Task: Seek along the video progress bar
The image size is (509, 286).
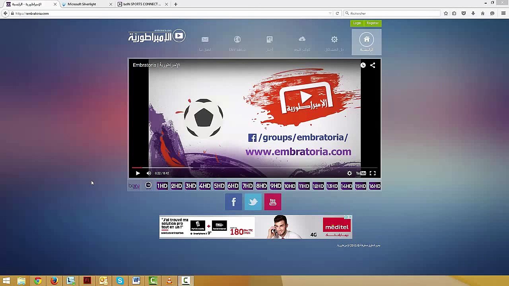Action: tap(254, 168)
